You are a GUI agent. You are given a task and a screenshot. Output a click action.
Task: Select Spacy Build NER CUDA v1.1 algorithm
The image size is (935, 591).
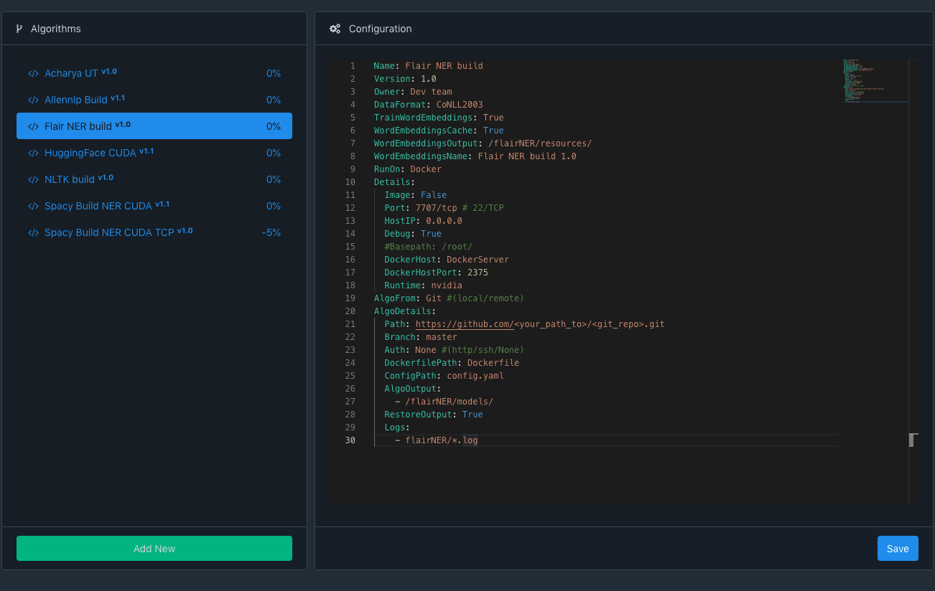point(98,207)
